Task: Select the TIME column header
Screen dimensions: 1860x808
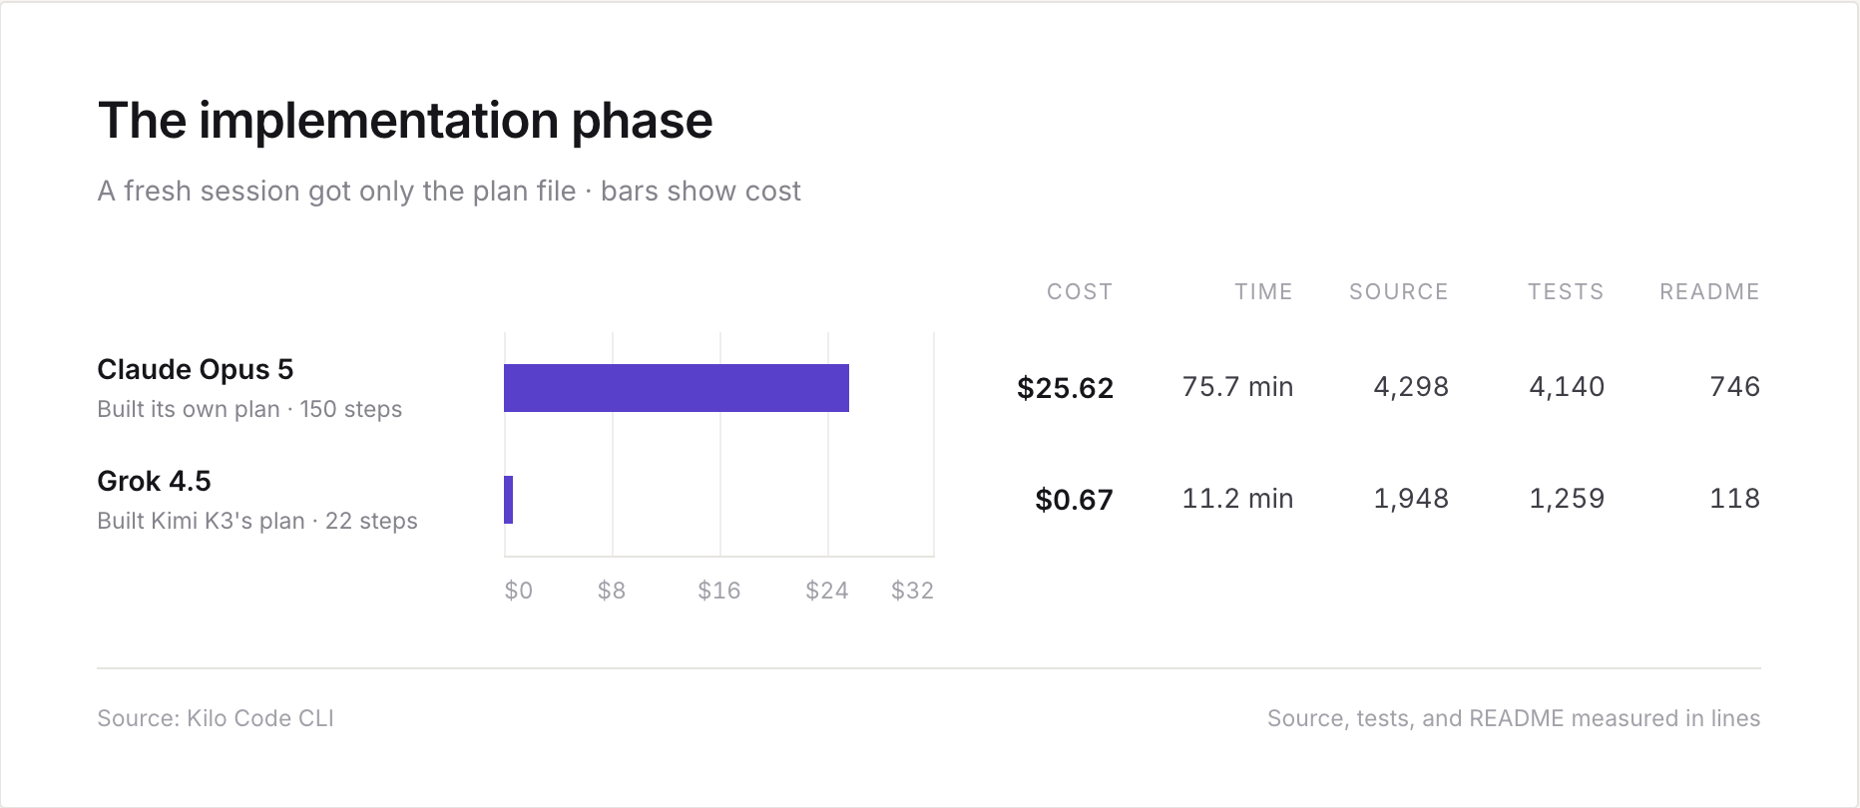Action: click(x=1263, y=292)
